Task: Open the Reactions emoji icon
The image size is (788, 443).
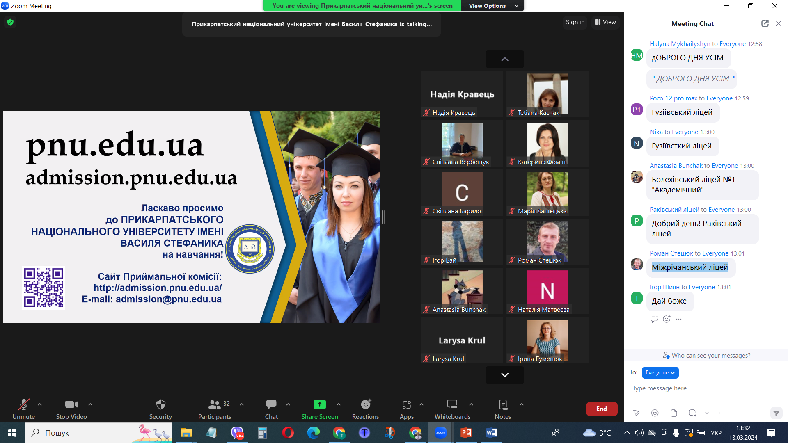Action: point(365,405)
